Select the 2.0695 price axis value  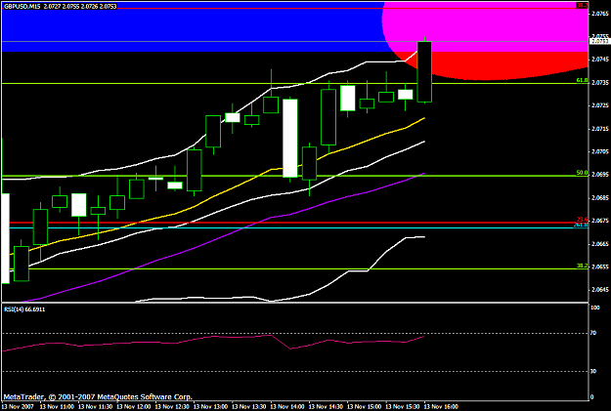tap(600, 175)
